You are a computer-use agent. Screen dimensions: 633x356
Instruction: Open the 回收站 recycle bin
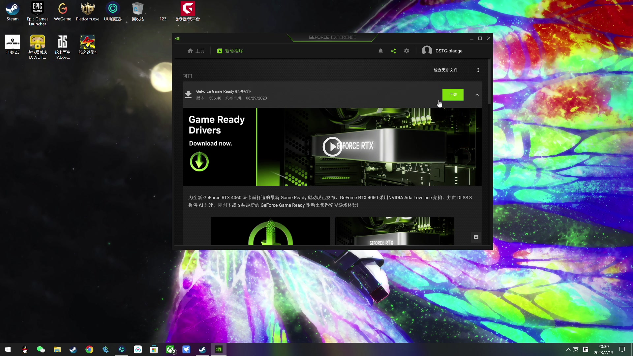[138, 12]
